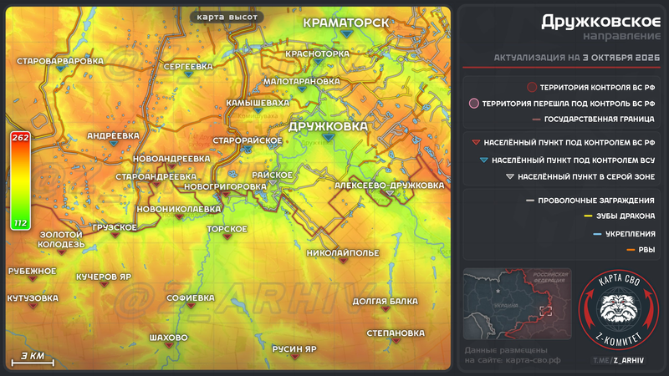Click 'Государственная граница' legend entry
Image resolution: width=669 pixels, height=376 pixels.
click(594, 119)
